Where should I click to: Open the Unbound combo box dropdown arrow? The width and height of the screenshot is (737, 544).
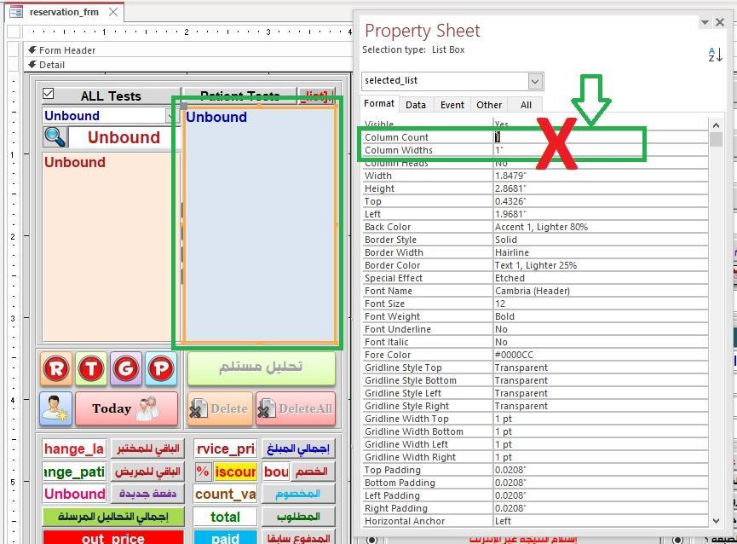(170, 115)
